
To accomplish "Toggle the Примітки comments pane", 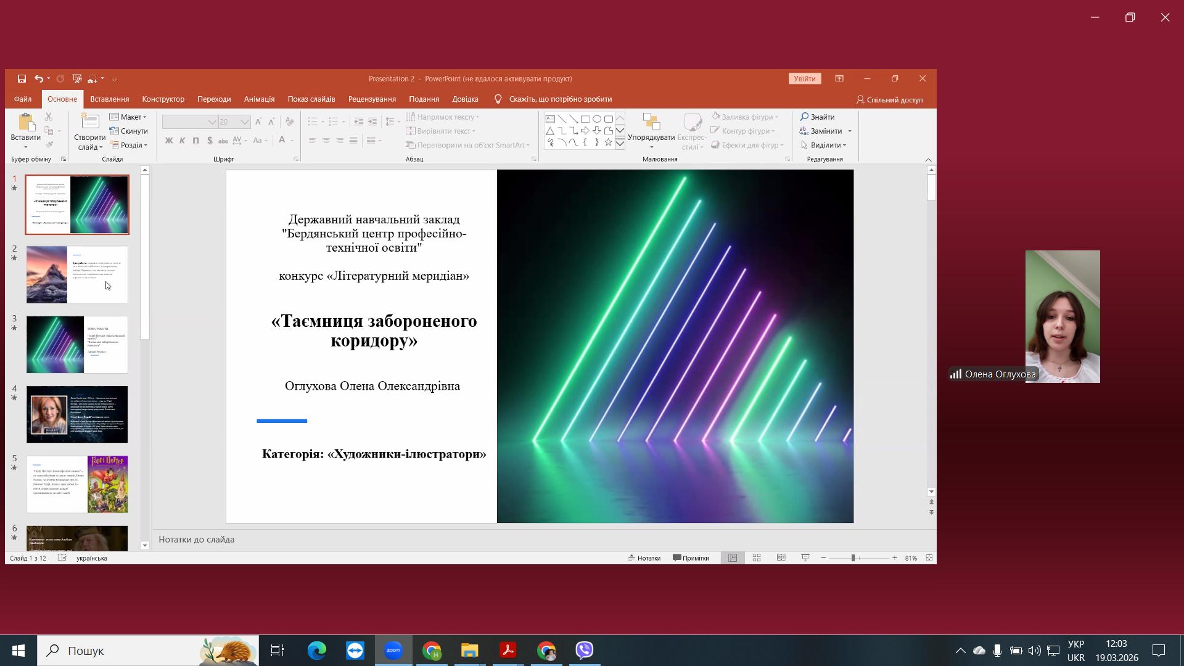I will click(691, 558).
